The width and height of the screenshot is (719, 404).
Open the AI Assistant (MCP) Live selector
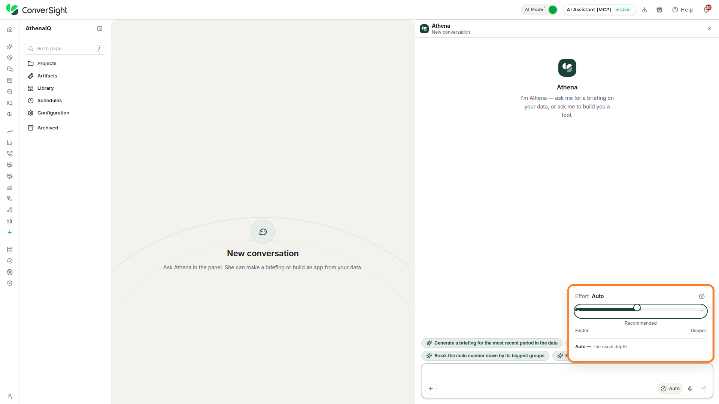pyautogui.click(x=599, y=10)
